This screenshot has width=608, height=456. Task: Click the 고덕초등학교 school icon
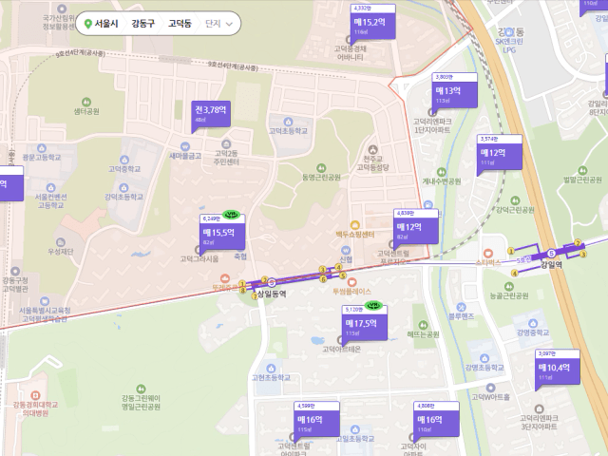[288, 122]
